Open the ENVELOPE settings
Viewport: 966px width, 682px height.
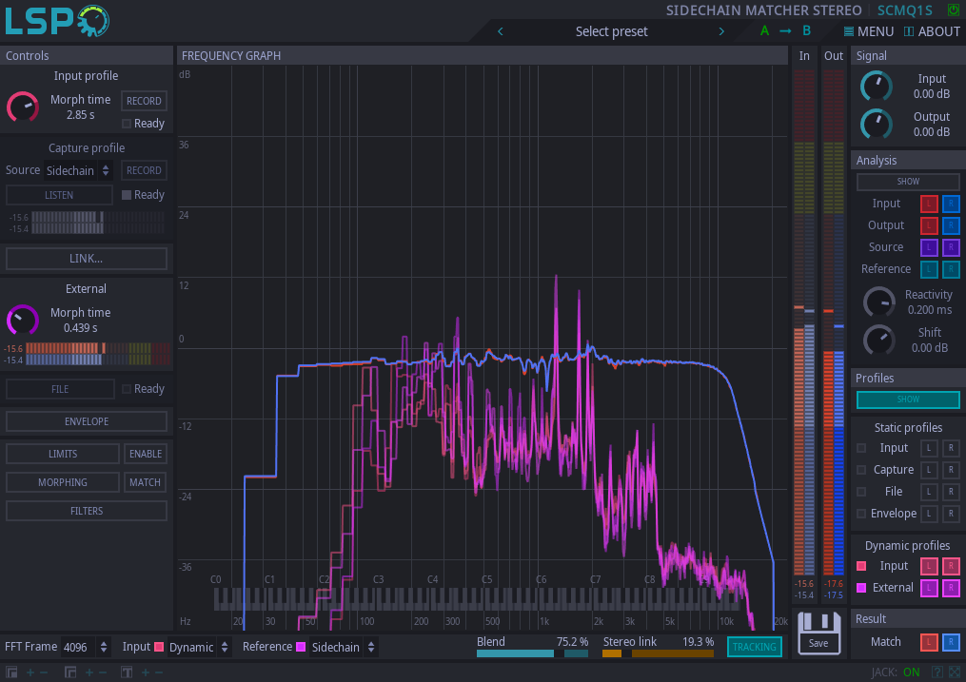coord(87,421)
